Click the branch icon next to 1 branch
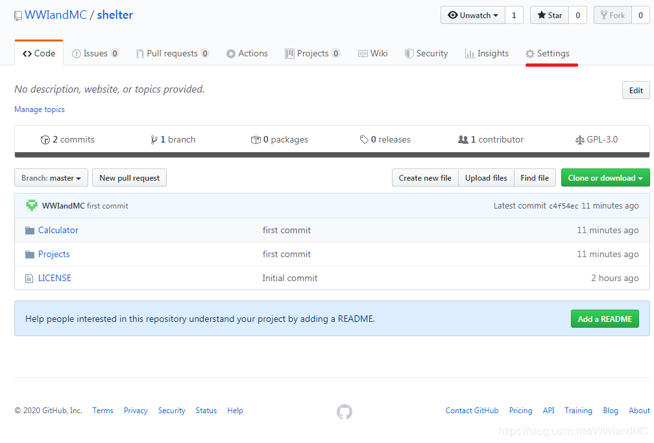This screenshot has height=443, width=654. point(154,140)
